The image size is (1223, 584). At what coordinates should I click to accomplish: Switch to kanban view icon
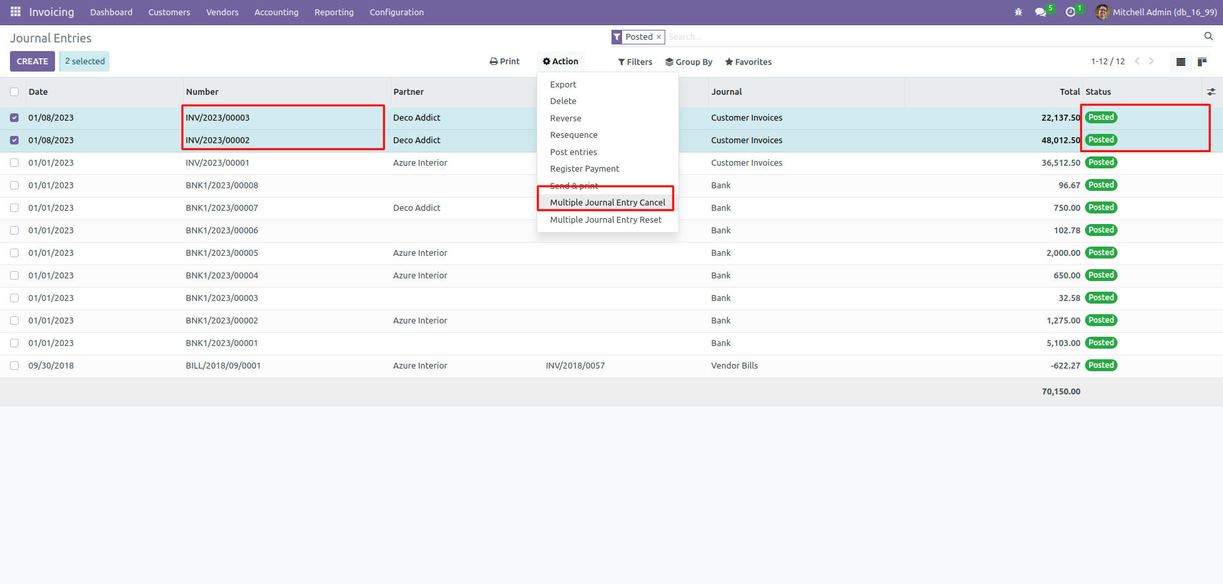point(1202,62)
